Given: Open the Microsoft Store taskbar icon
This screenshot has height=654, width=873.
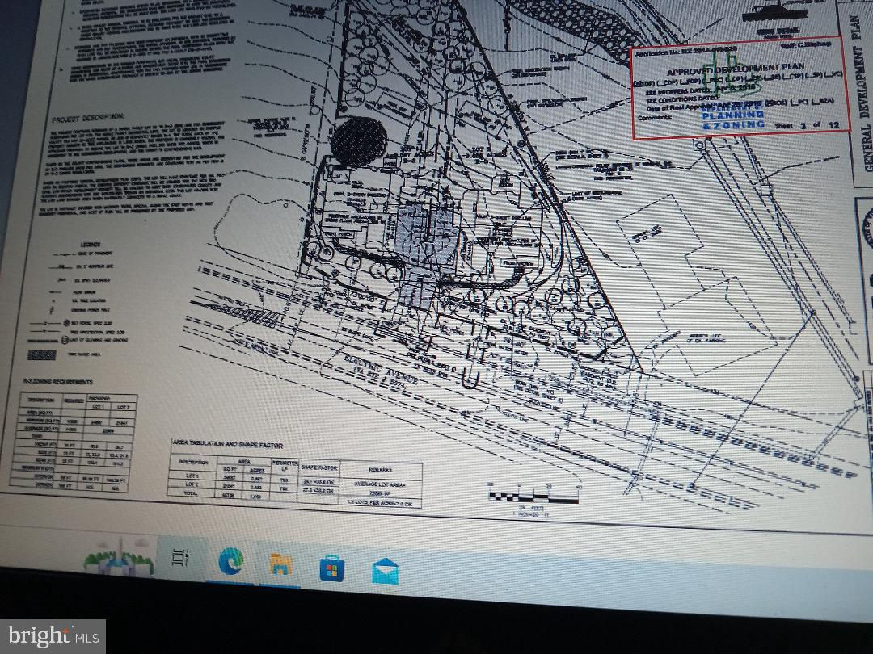Looking at the screenshot, I should pyautogui.click(x=331, y=568).
